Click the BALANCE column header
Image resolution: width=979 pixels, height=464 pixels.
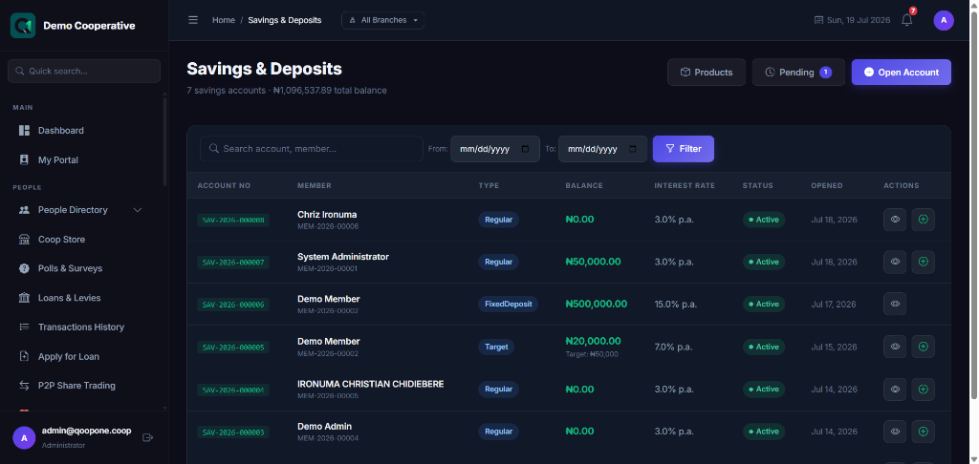click(584, 186)
